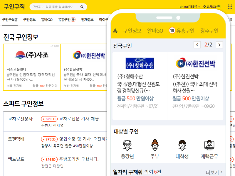
Task: Select the 중장년 category icon
Action: click(x=127, y=145)
